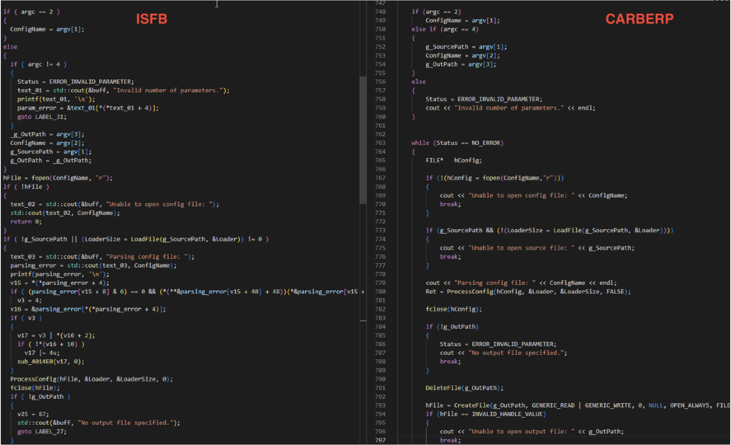The image size is (731, 445).
Task: Click the 'param_error = &text_01' line
Action: [x=88, y=108]
